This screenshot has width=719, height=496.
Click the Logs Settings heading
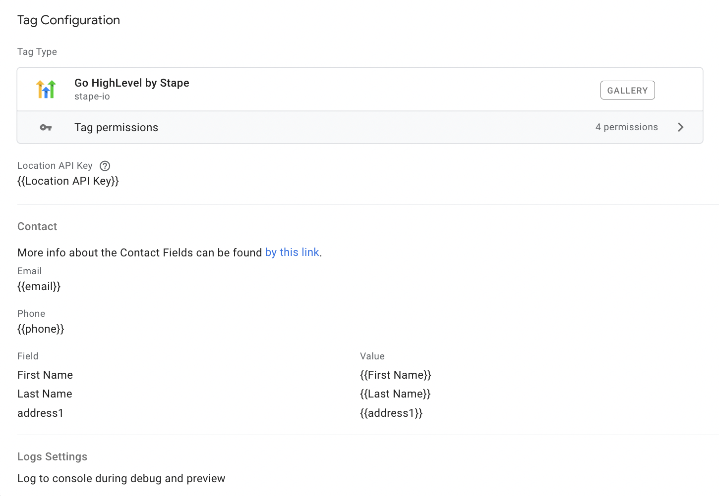(52, 457)
